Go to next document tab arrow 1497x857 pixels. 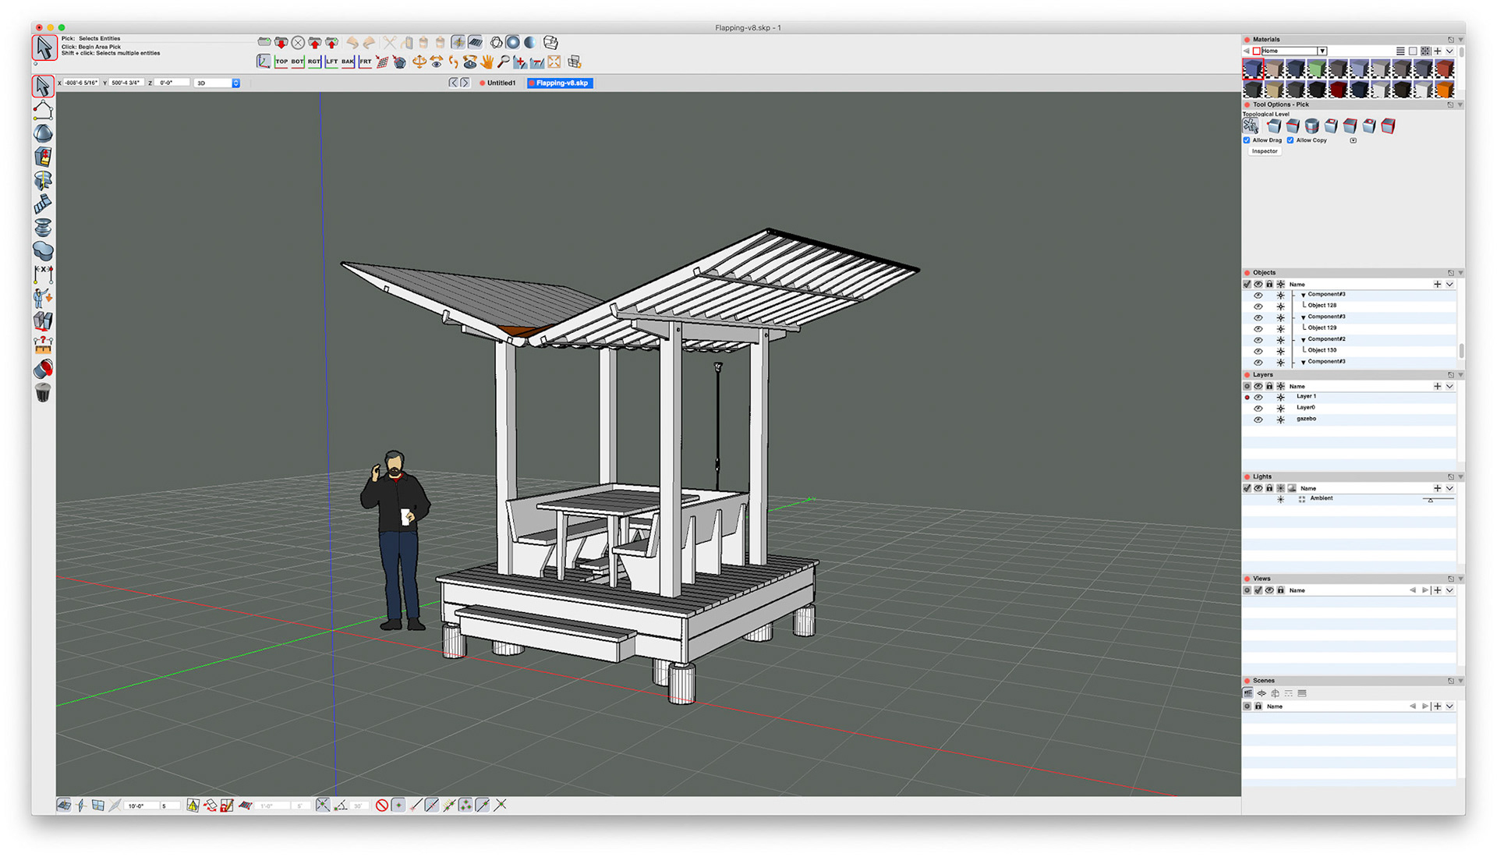(x=465, y=83)
